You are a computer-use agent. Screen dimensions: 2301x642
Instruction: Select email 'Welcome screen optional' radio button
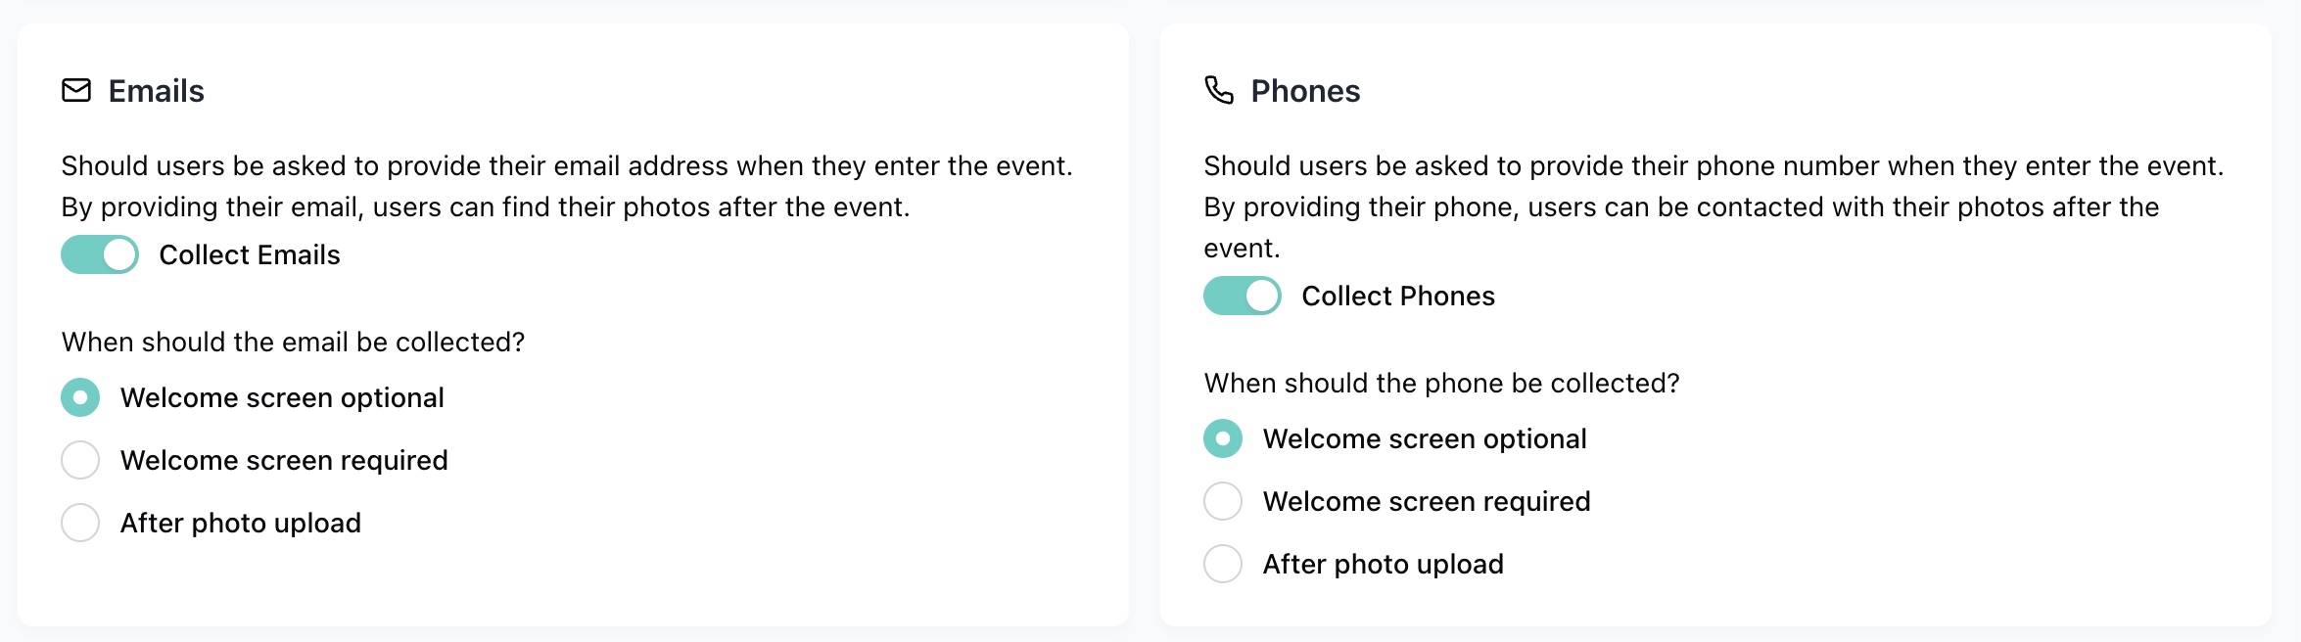[80, 397]
